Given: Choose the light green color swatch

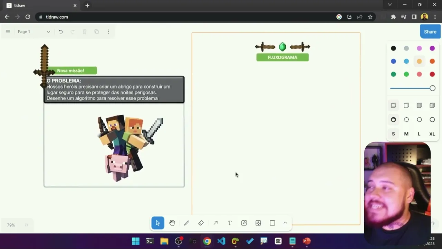Looking at the screenshot, I should 406,74.
